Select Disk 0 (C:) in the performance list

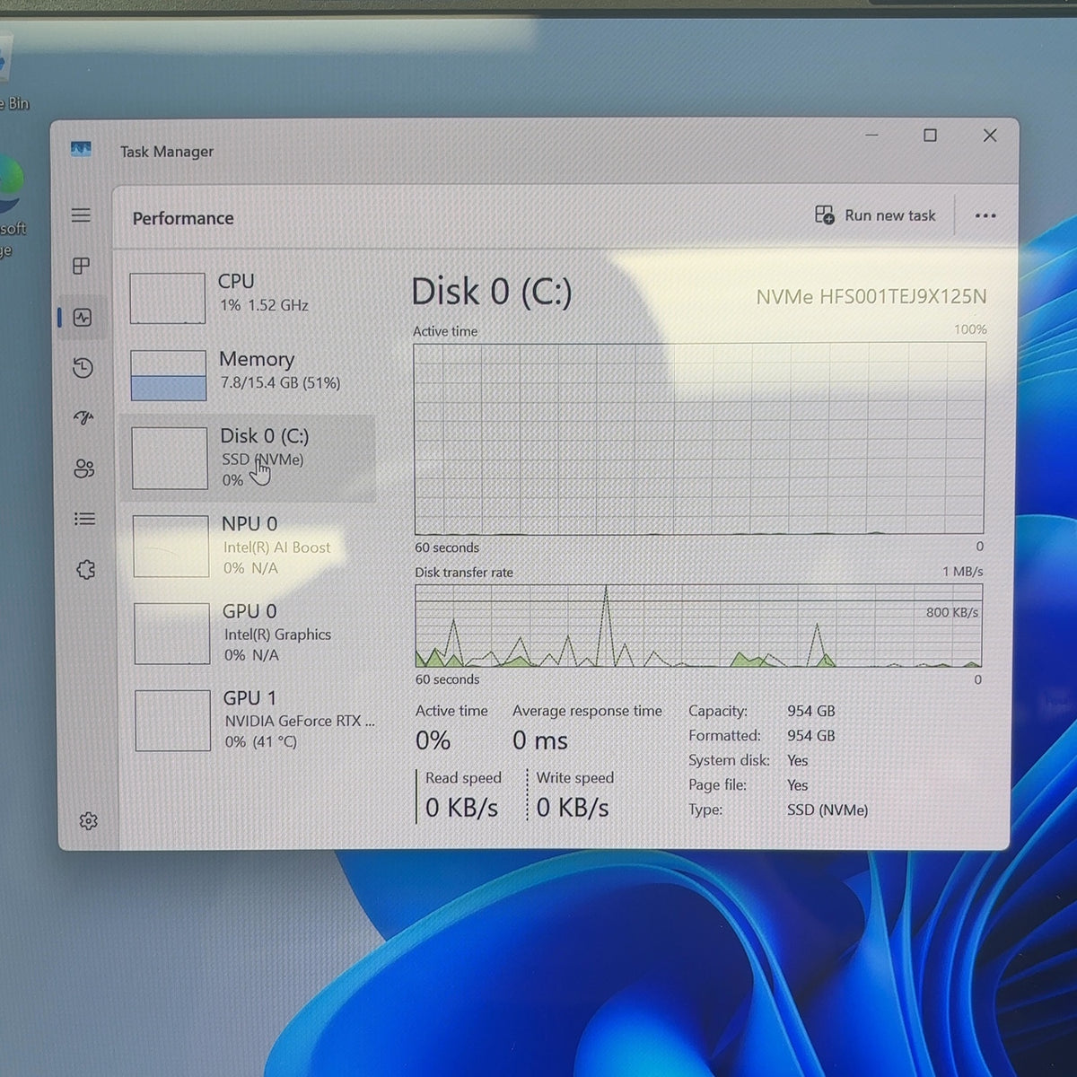pos(250,458)
